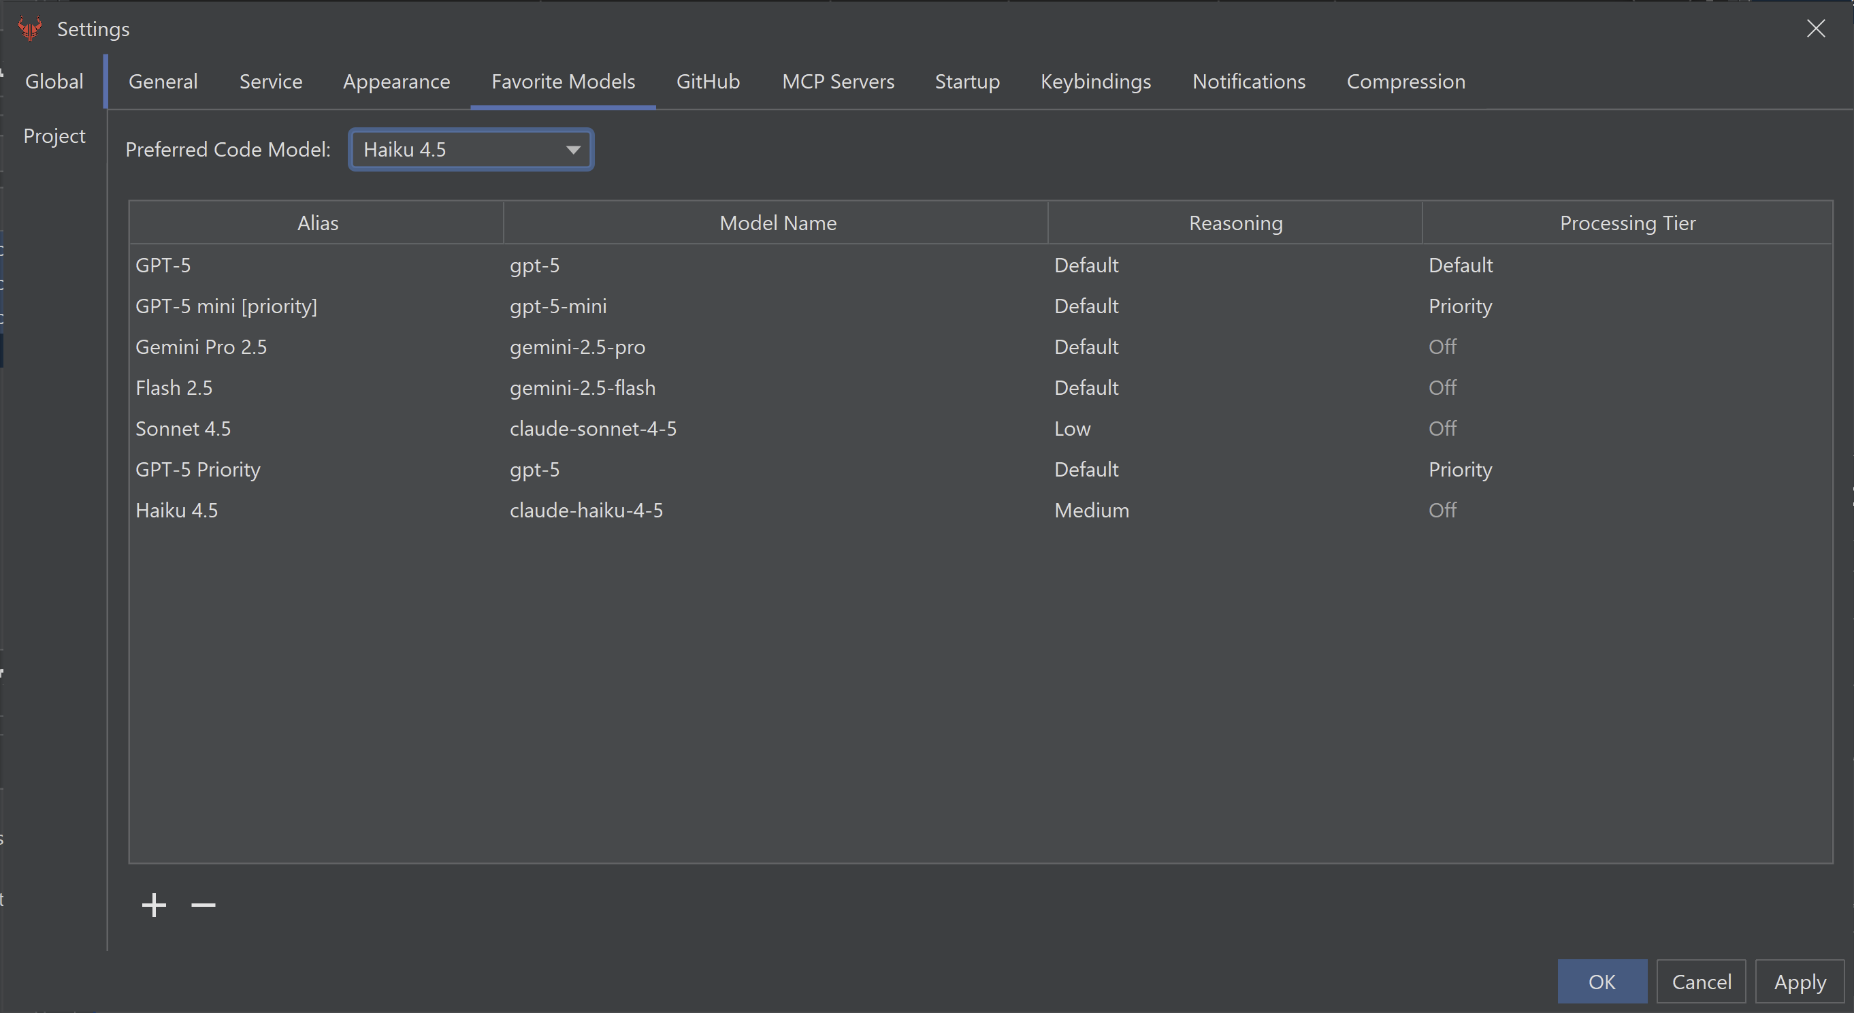Click the Cancel button

(1701, 982)
